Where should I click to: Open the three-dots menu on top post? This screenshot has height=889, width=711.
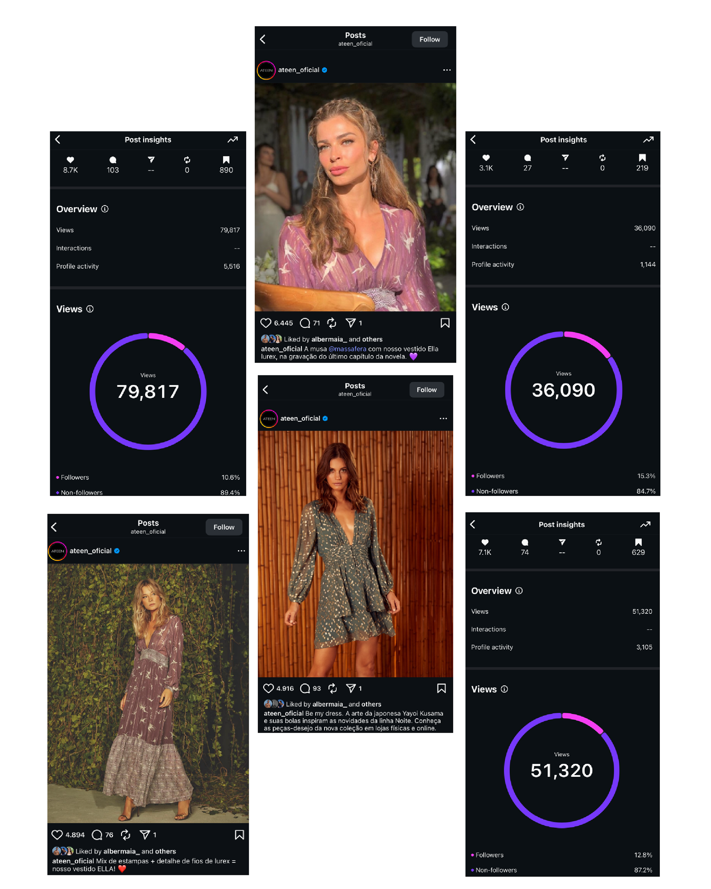coord(447,70)
